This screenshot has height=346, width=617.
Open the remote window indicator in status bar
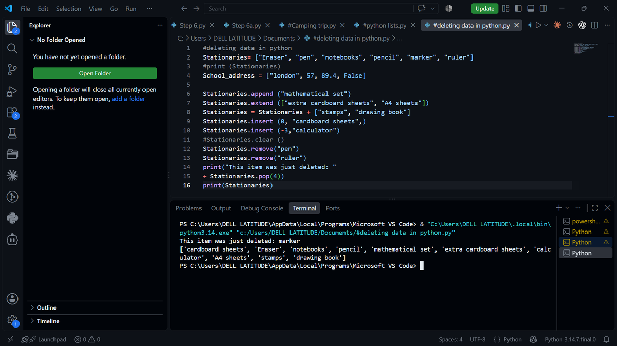pyautogui.click(x=11, y=339)
